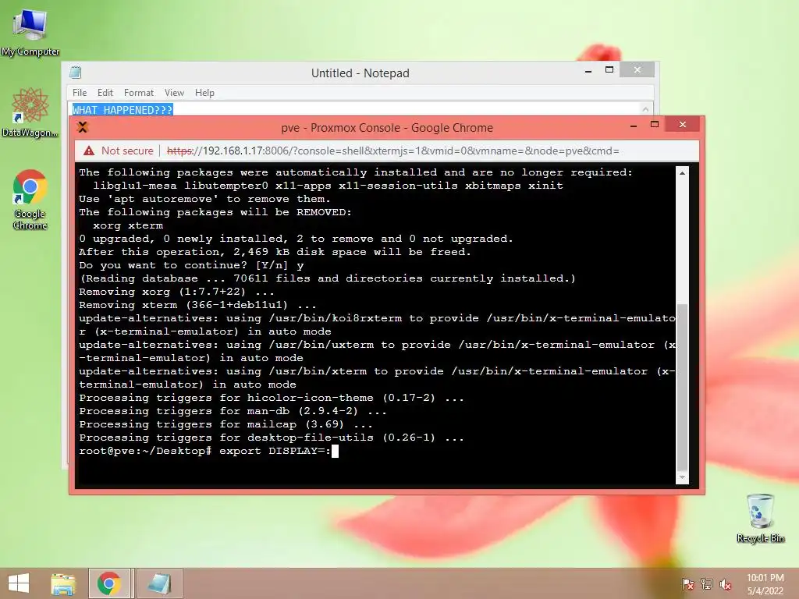The height and width of the screenshot is (599, 799).
Task: Click 'Processing triggers for desktop-file-utils' line
Action: click(x=272, y=438)
